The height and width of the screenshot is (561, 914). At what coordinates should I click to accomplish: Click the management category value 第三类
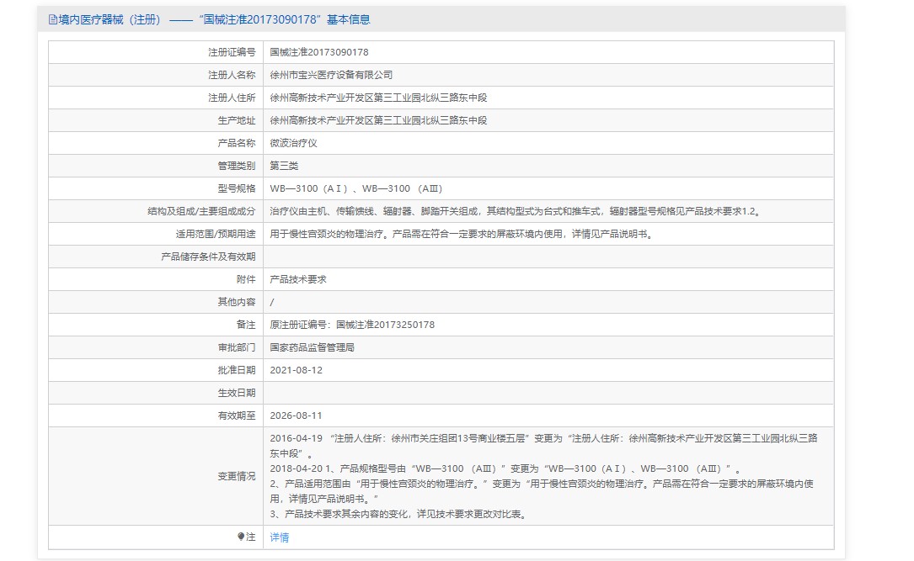[x=284, y=166]
